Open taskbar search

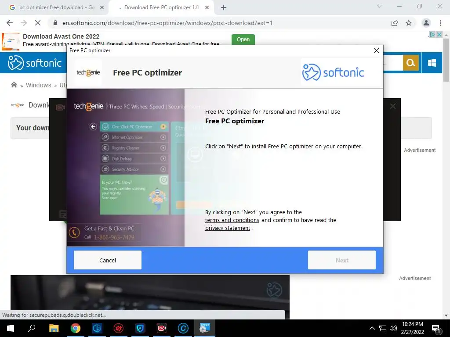click(32, 328)
